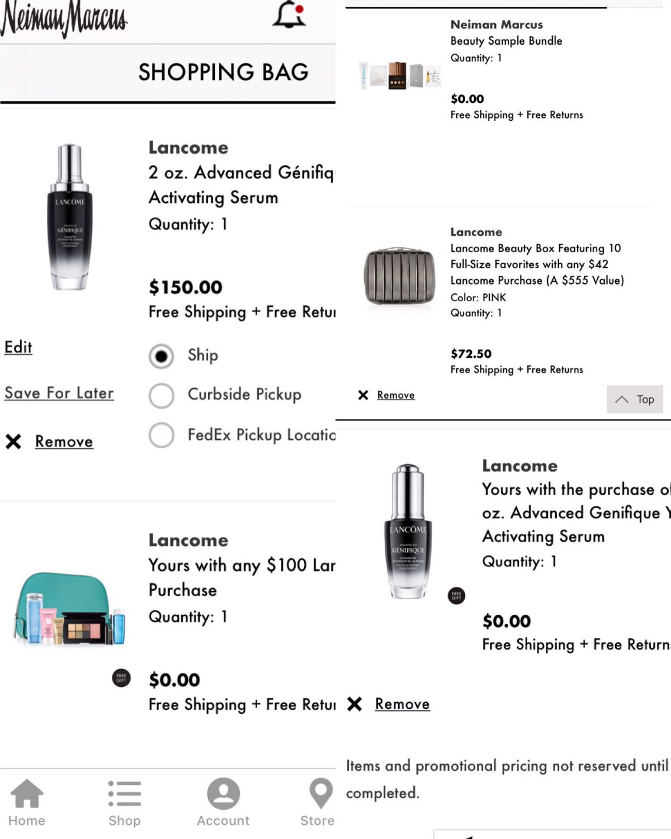Viewport: 671px width, 839px height.
Task: Open the Advanced Génifique serum product image
Action: tap(70, 217)
